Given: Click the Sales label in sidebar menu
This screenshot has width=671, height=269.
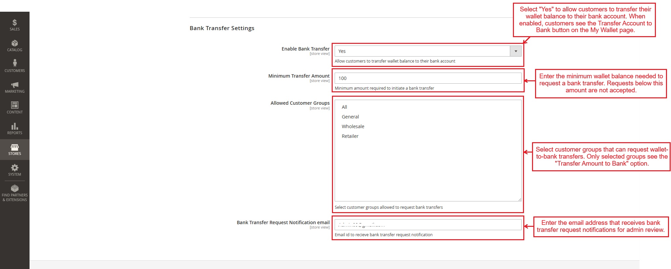Looking at the screenshot, I should [x=14, y=29].
